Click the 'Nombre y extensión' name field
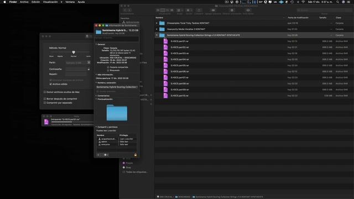Screen dimensions: 354x199 tap(117, 87)
